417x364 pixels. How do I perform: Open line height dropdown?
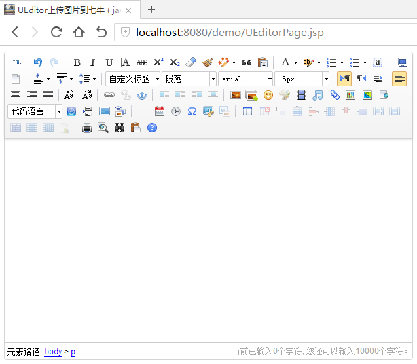(94, 79)
